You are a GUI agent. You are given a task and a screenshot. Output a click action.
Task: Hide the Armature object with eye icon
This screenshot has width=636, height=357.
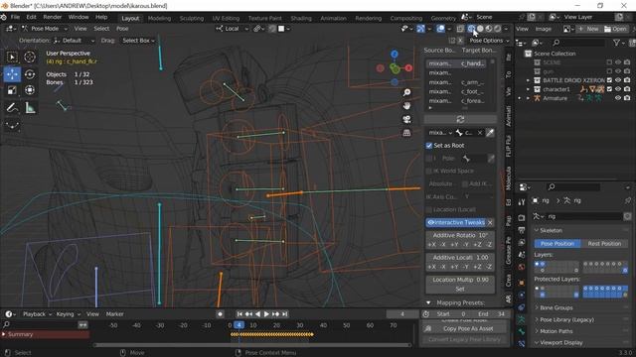pyautogui.click(x=618, y=98)
